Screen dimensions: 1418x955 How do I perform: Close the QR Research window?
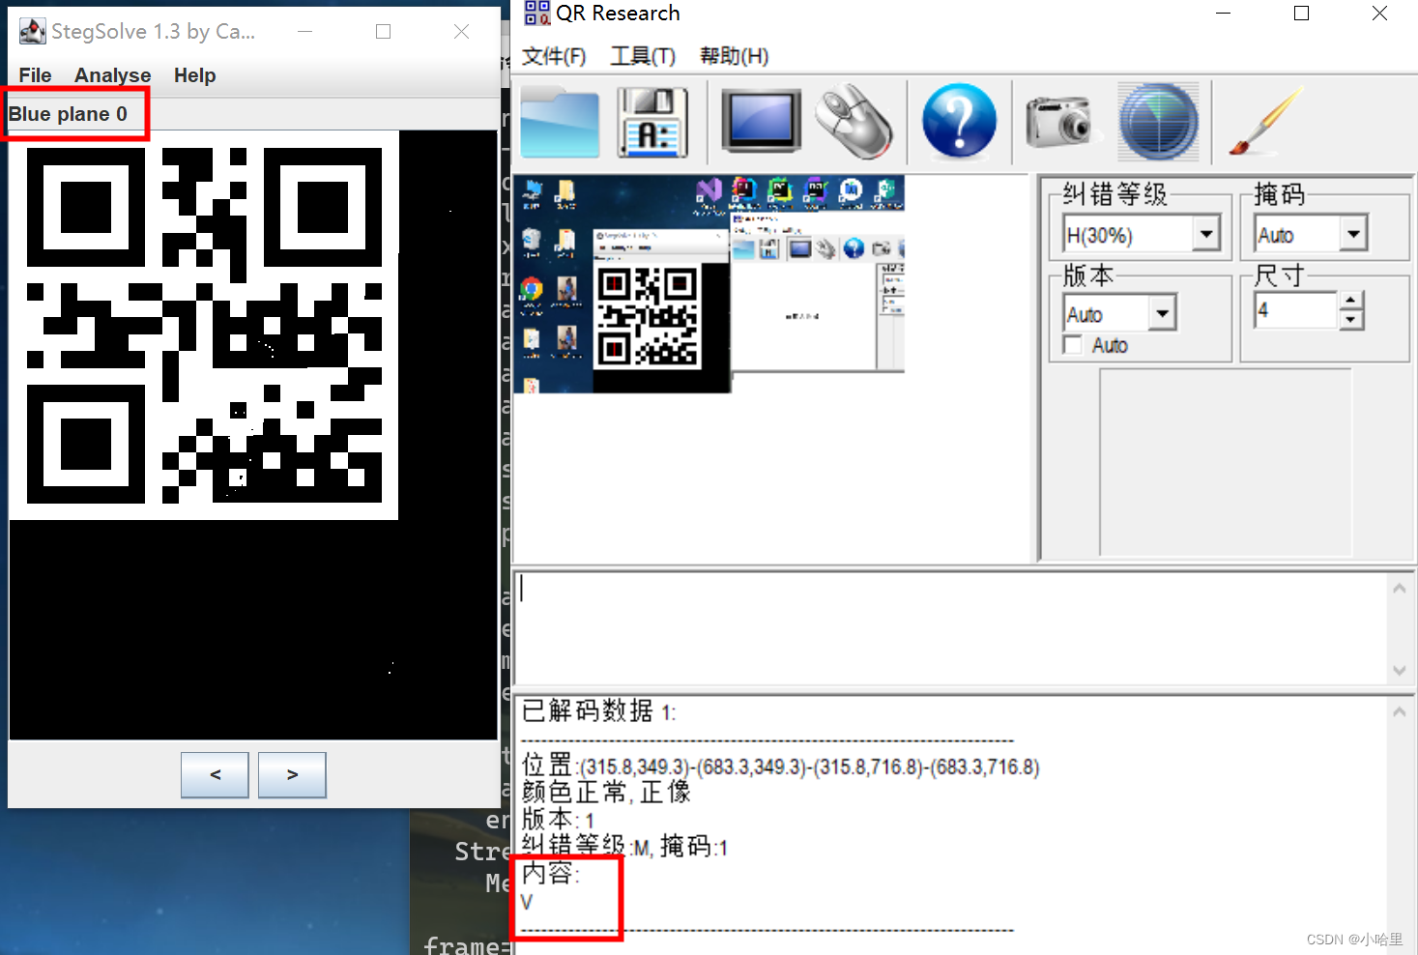pos(1380,14)
